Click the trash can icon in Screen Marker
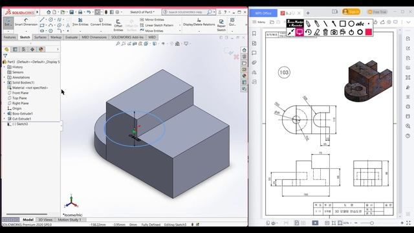Viewport: 414px width, 233px height. [325, 32]
